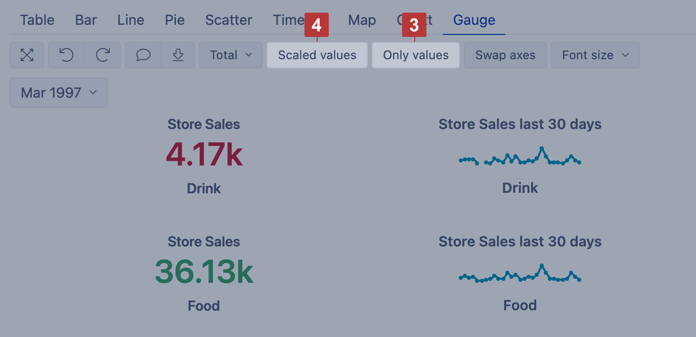Click the speech bubble comment icon

pos(143,55)
